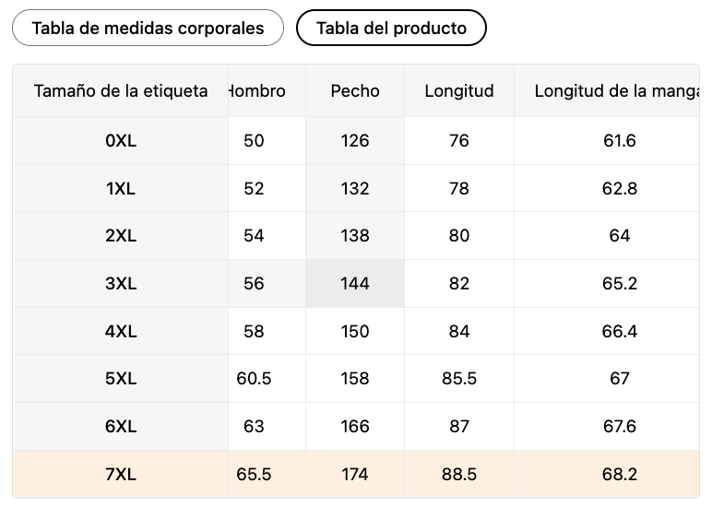Click the Pecho column header
712x518 pixels.
355,91
